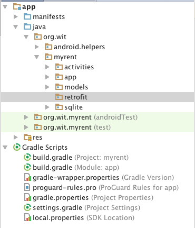Expand the models package arrow
Viewport: 195px width, 228px height.
click(x=47, y=87)
